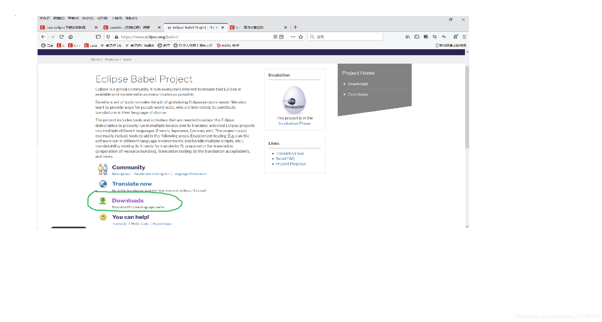Click the Translate now heading link
Screen dimensions: 602x322
click(132, 184)
